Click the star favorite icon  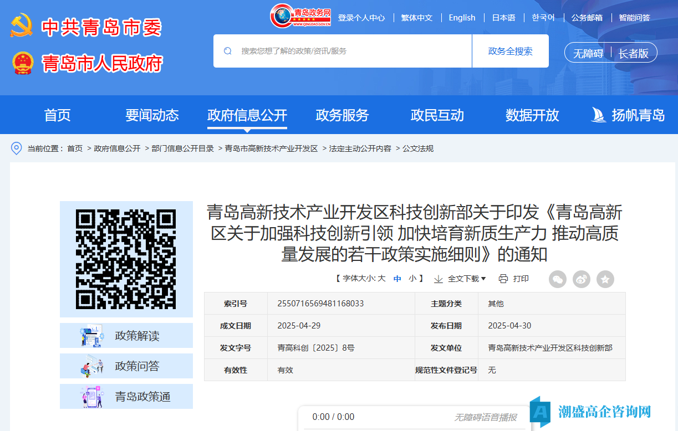[605, 279]
